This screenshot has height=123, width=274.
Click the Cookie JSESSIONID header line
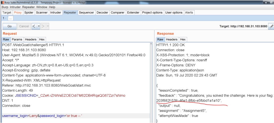point(64,96)
